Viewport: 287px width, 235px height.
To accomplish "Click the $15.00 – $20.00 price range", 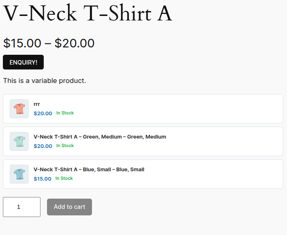I will (49, 43).
